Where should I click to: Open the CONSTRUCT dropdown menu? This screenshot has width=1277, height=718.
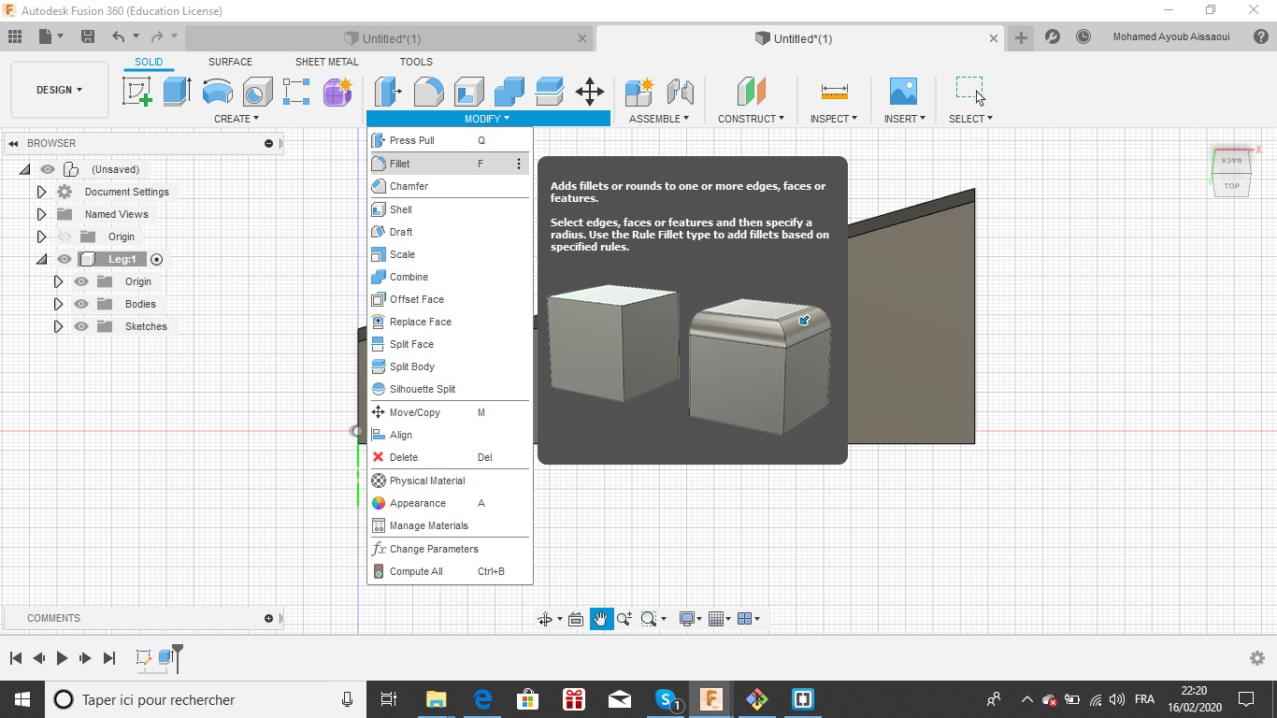751,119
